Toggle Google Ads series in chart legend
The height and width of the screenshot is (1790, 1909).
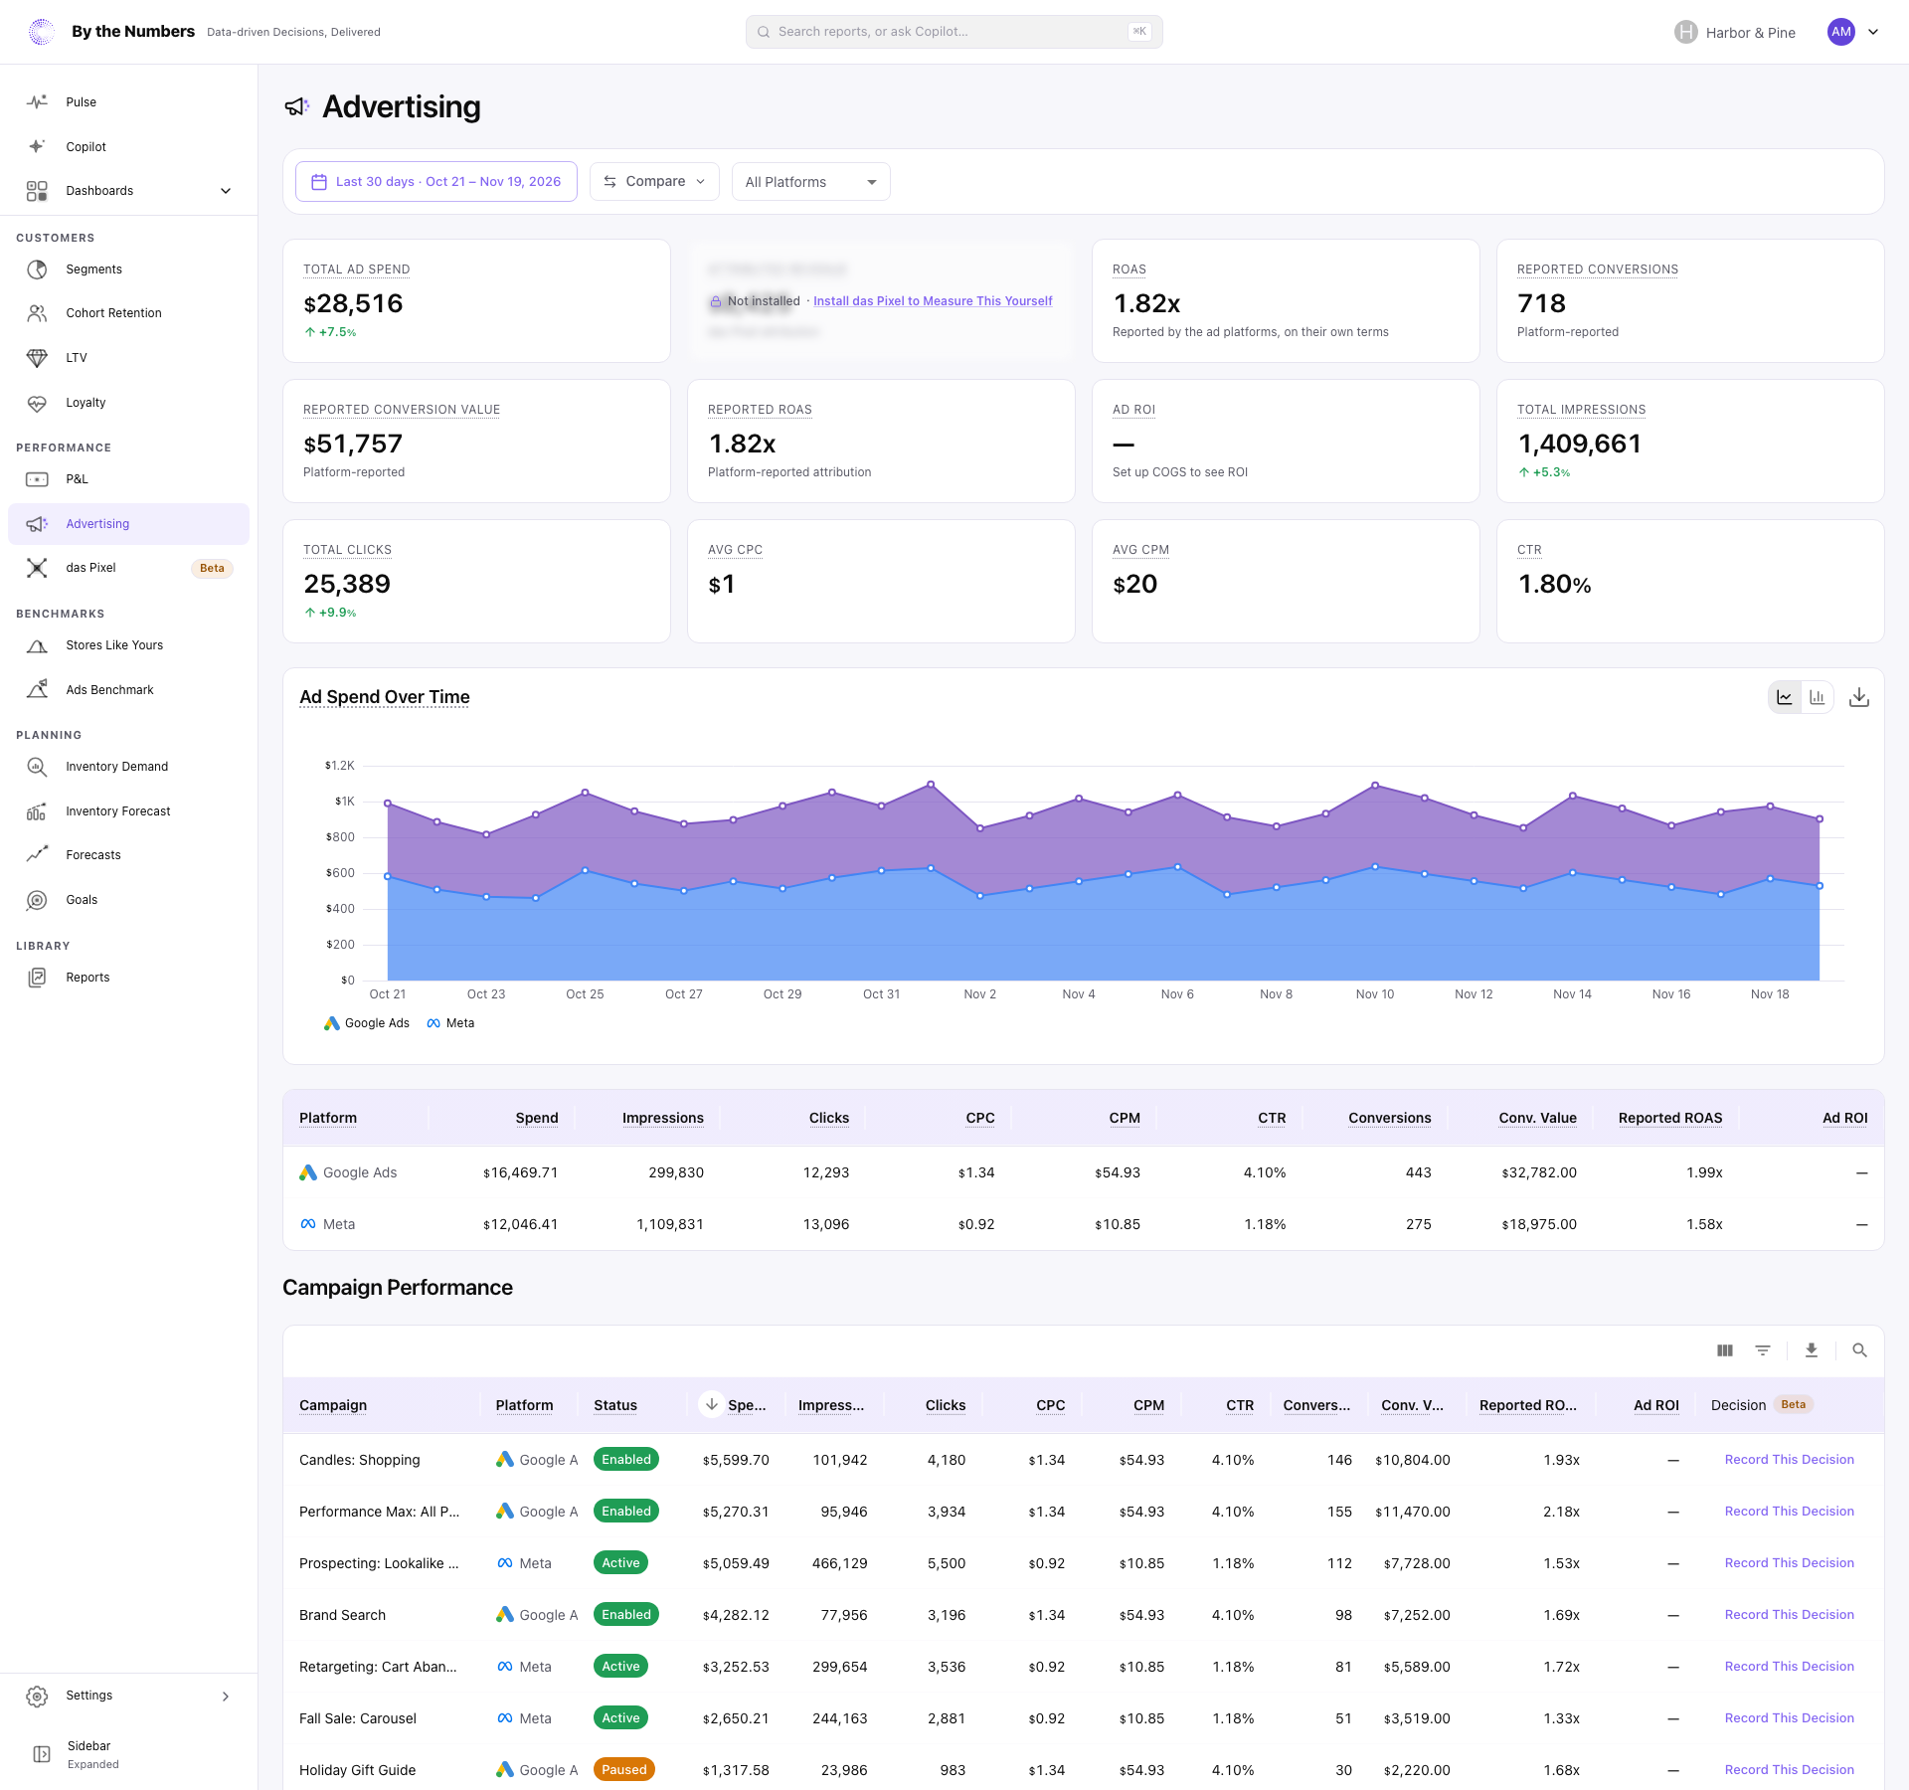pyautogui.click(x=367, y=1023)
